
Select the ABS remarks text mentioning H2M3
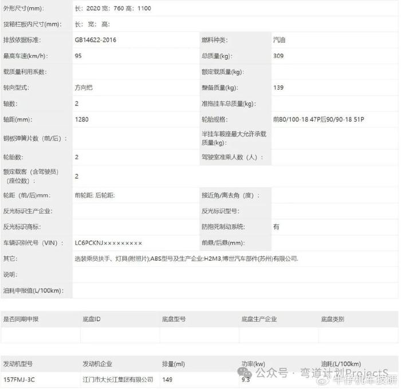click(186, 259)
